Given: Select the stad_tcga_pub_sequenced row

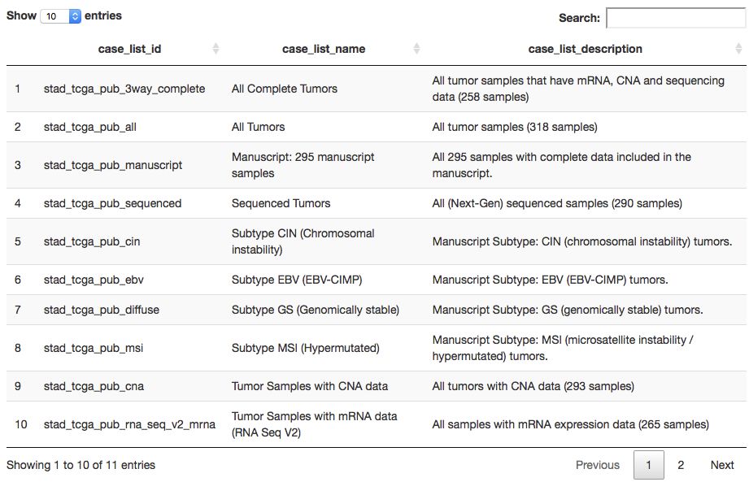Looking at the screenshot, I should (x=113, y=203).
